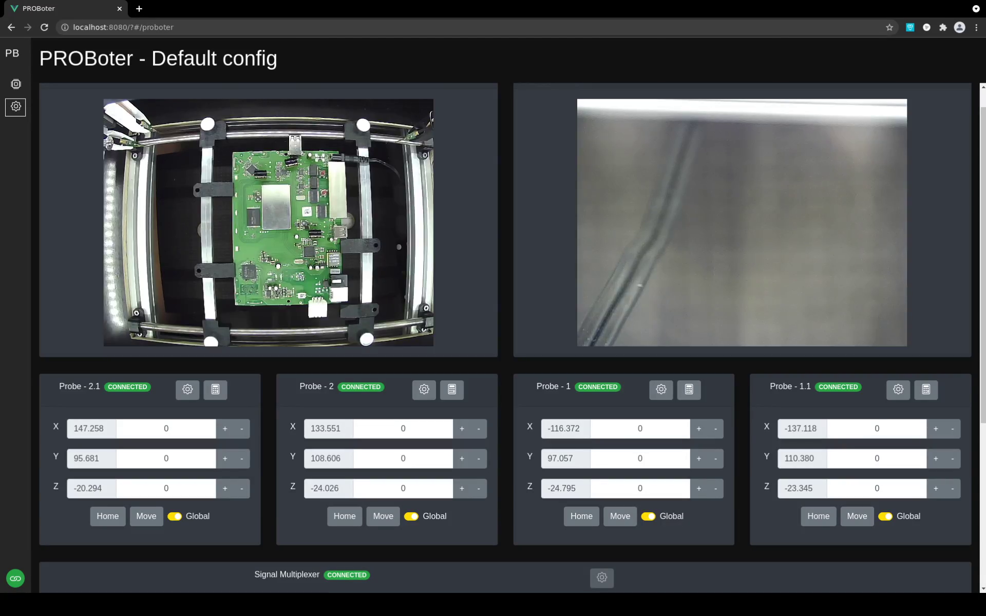Click the settings gear icon for Probe-2.1
The width and height of the screenshot is (986, 616).
(187, 389)
